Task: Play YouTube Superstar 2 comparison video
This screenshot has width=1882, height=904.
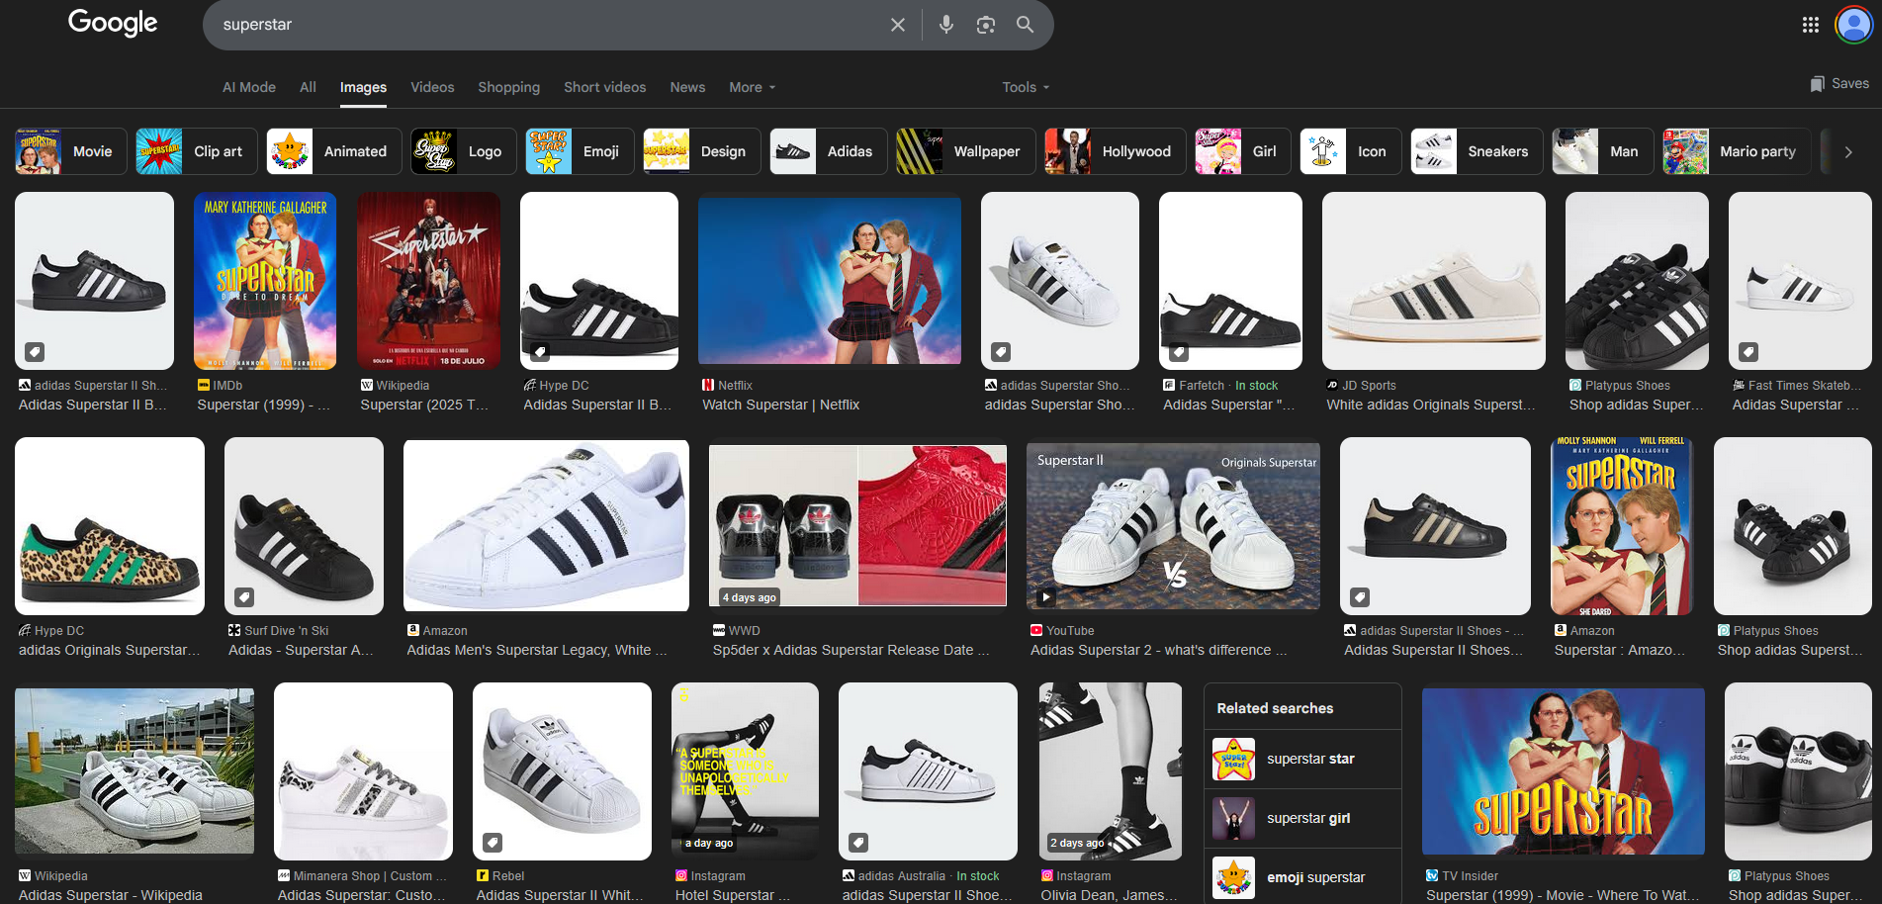Action: click(x=1173, y=526)
